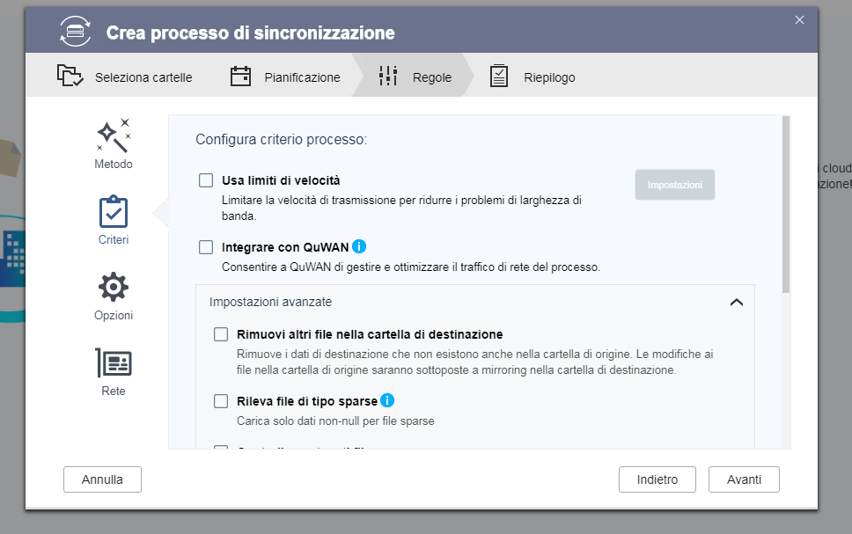Open the Rete network section
852x534 pixels.
point(114,362)
